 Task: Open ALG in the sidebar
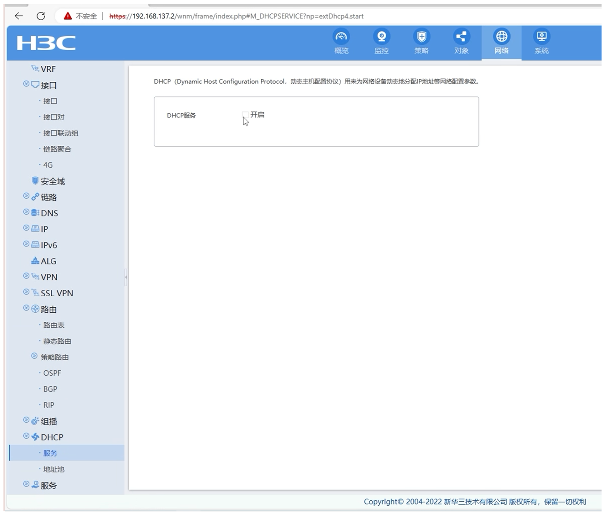click(49, 261)
